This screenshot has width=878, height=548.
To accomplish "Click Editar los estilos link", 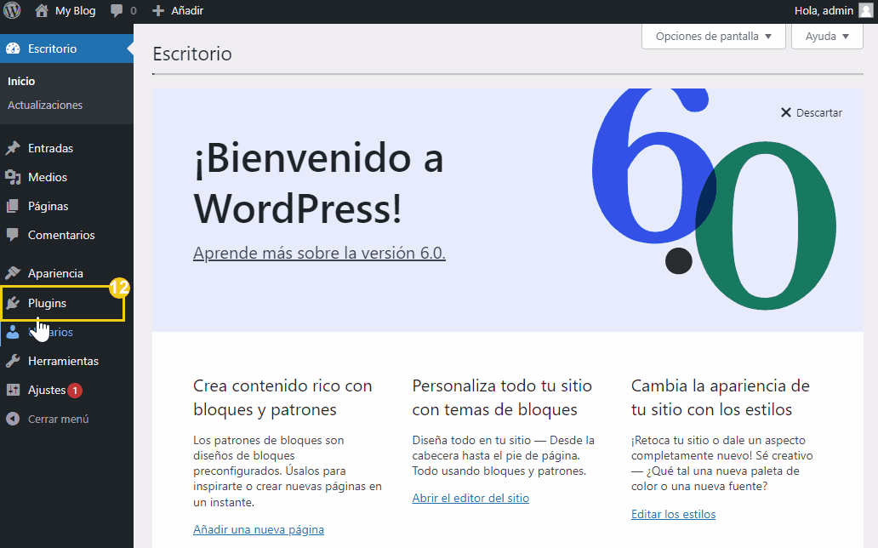I will point(673,514).
